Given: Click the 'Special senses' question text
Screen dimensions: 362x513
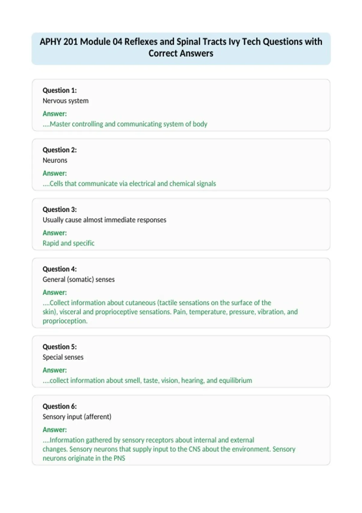Looking at the screenshot, I should click(x=63, y=357).
